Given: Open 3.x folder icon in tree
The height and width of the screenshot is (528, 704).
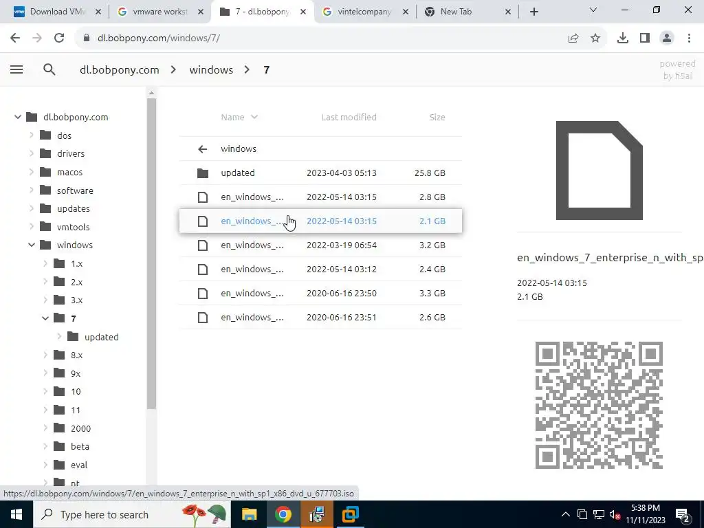Looking at the screenshot, I should tap(59, 300).
